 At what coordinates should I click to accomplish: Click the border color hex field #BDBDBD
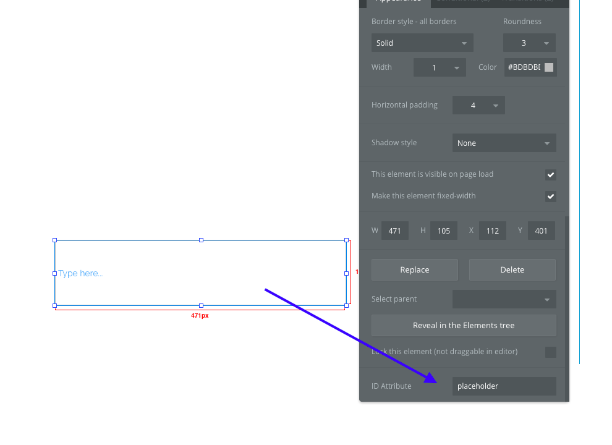coord(524,67)
